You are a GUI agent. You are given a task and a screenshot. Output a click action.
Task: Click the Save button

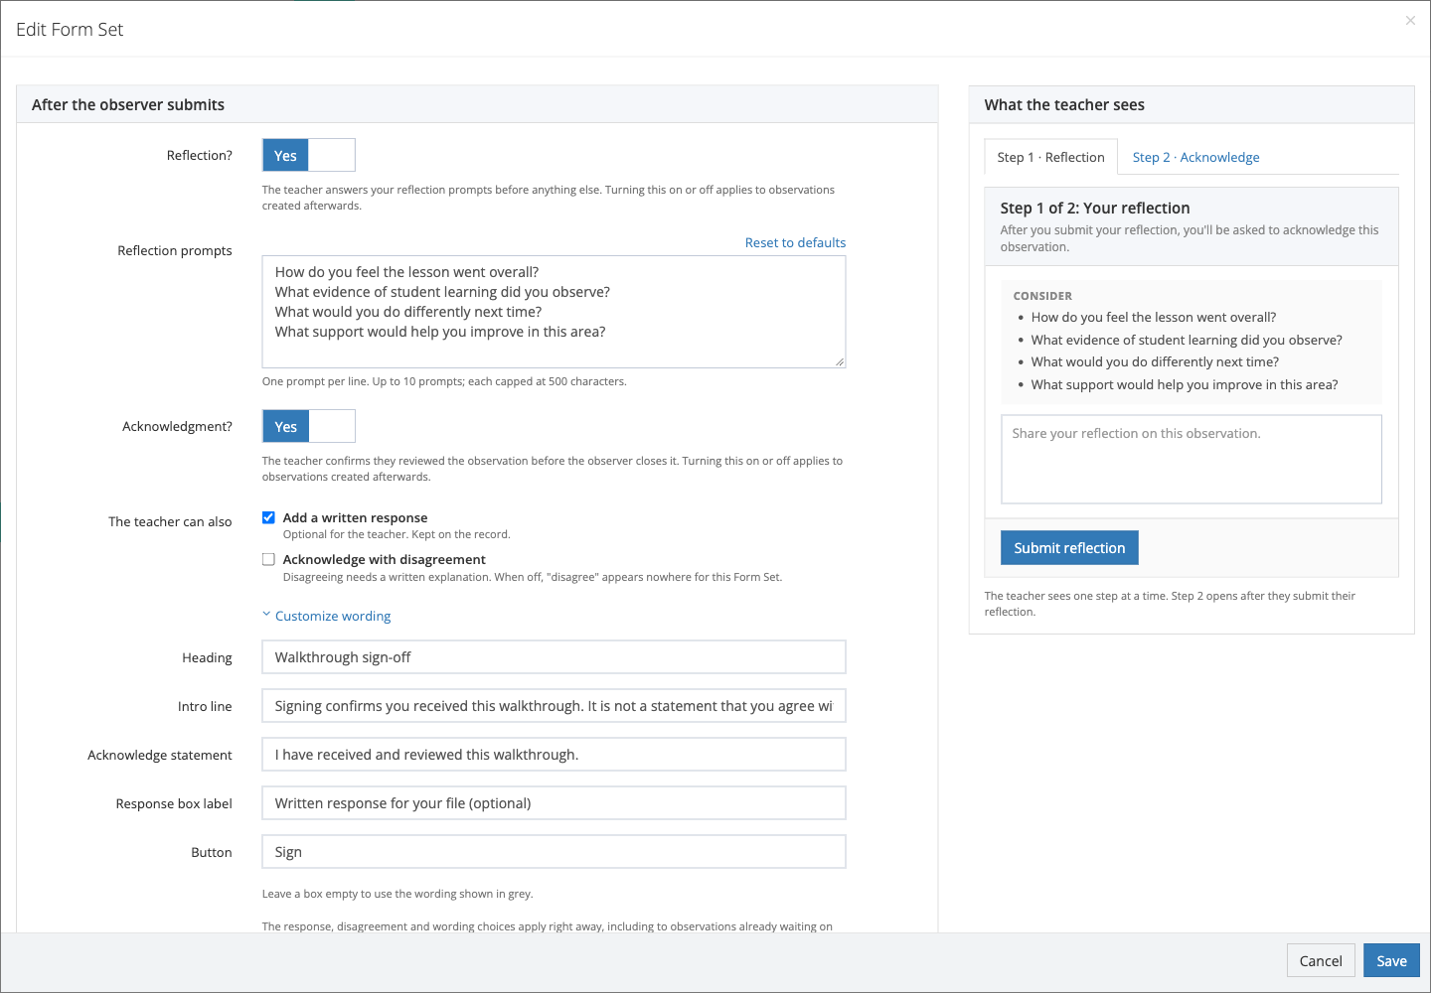click(x=1391, y=960)
